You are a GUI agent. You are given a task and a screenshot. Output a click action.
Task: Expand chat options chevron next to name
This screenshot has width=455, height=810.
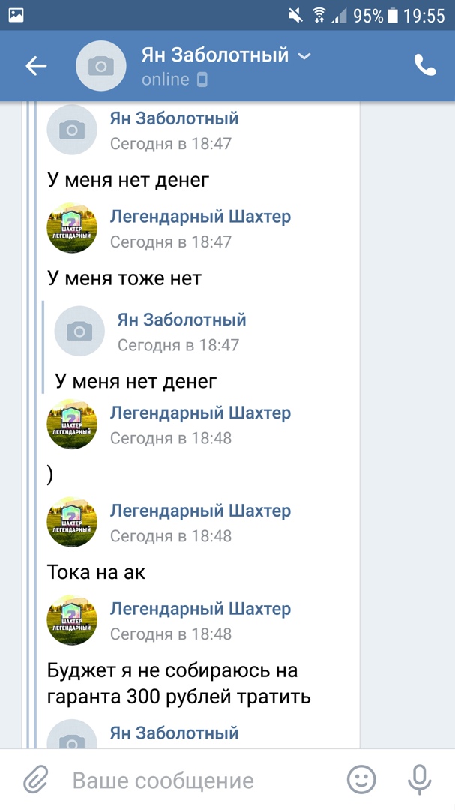click(x=304, y=56)
